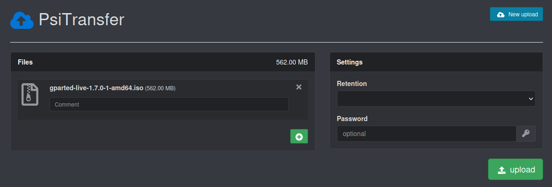Click the total size 562.00 MB in header
The height and width of the screenshot is (187, 552).
[292, 62]
